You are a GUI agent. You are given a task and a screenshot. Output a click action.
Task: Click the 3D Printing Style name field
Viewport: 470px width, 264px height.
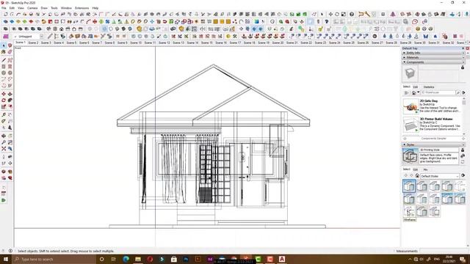point(439,150)
